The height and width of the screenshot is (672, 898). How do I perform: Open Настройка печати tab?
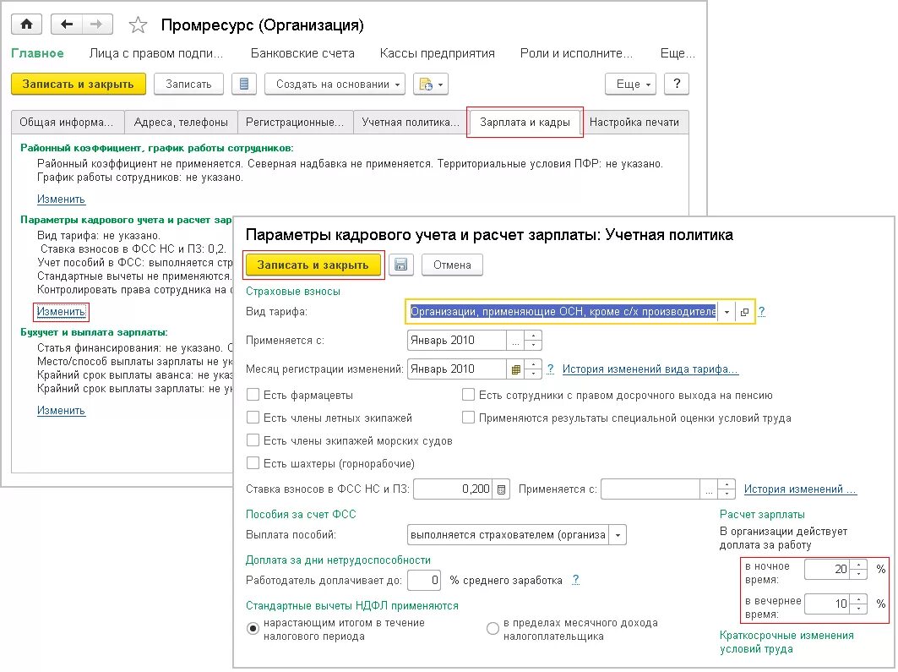(634, 122)
